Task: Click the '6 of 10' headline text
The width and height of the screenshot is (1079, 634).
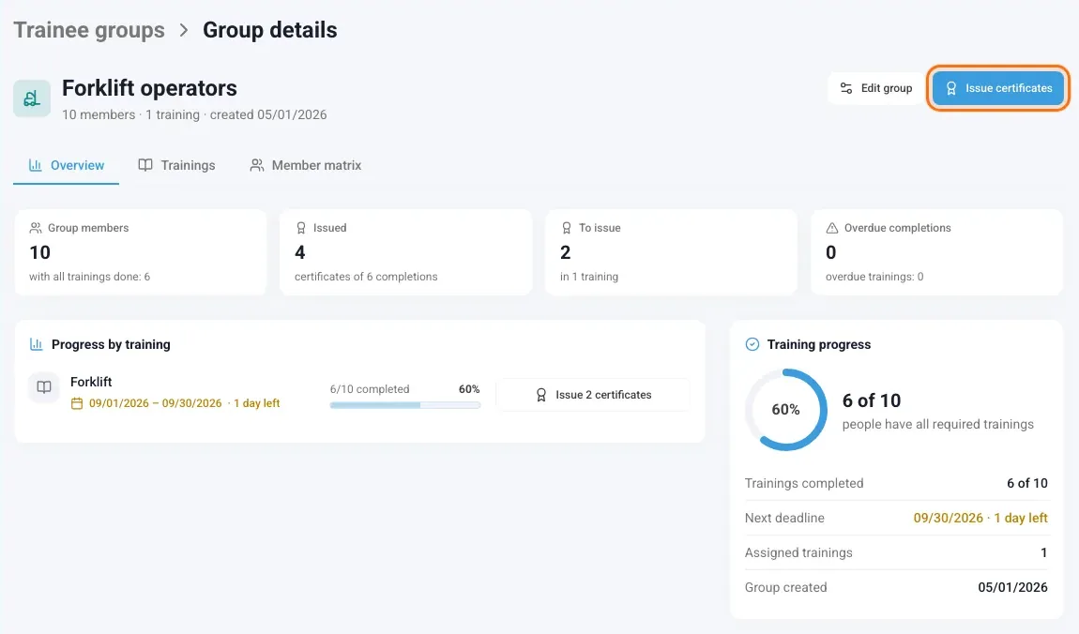Action: (x=872, y=400)
